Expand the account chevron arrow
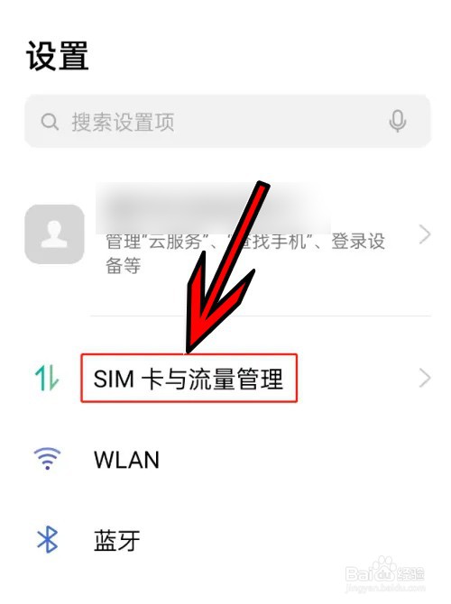 (x=425, y=234)
